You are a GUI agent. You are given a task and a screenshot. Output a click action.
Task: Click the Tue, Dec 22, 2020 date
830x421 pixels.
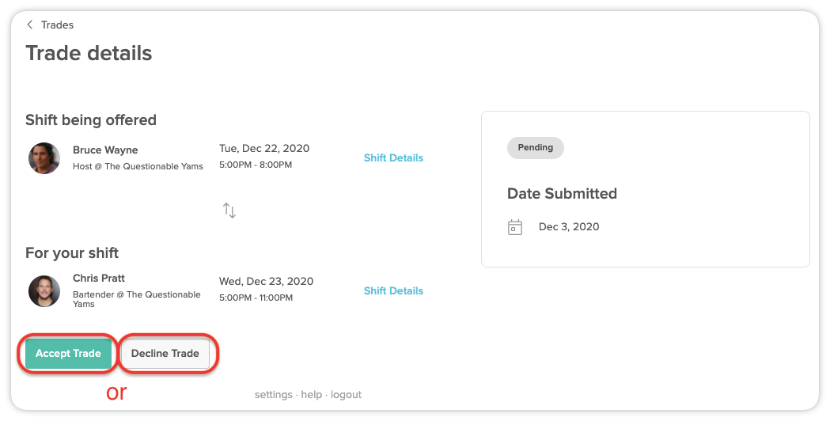264,148
